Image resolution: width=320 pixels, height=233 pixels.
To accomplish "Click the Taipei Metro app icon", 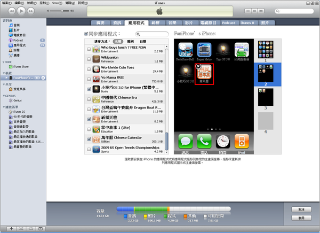I will click(x=204, y=50).
